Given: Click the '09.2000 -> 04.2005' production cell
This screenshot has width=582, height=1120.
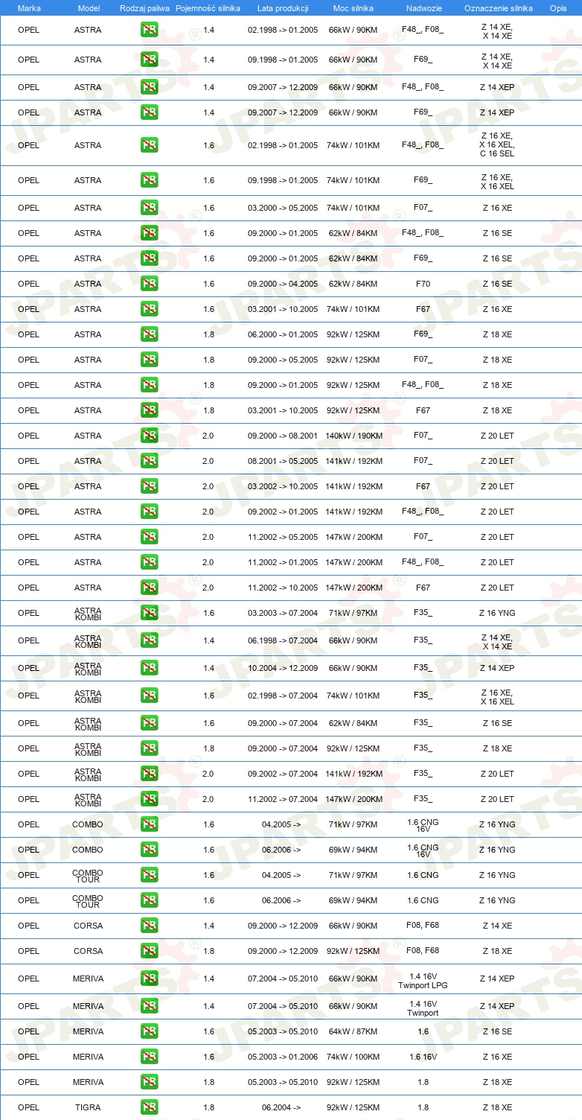Looking at the screenshot, I should pyautogui.click(x=283, y=284).
